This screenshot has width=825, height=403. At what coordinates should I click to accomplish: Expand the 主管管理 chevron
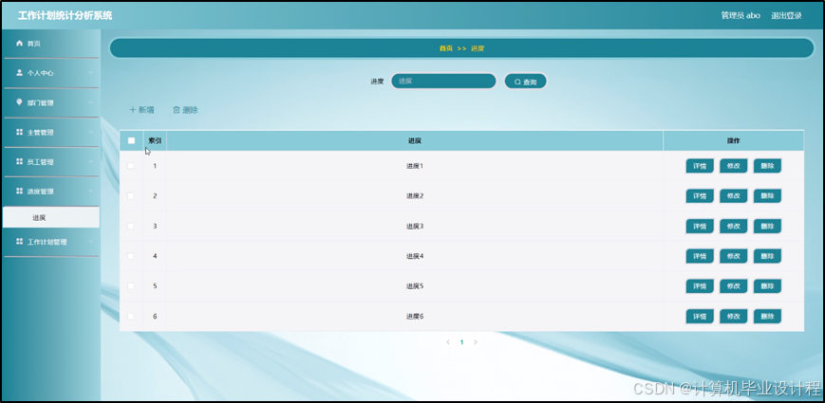pos(90,132)
